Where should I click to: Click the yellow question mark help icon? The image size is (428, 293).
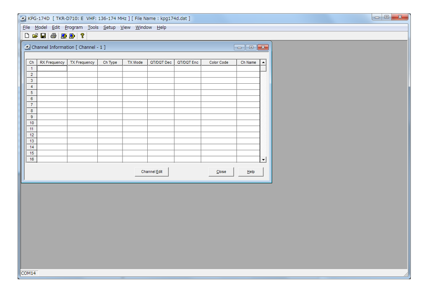[x=82, y=36]
